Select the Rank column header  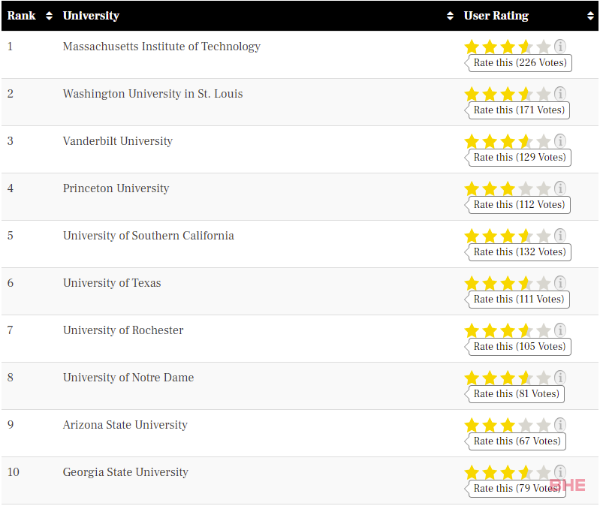click(x=22, y=16)
